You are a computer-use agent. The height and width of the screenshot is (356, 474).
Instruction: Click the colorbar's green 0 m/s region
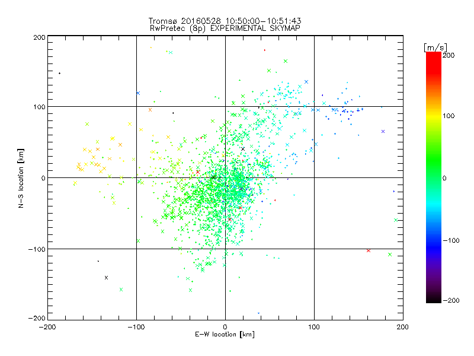[x=434, y=178]
